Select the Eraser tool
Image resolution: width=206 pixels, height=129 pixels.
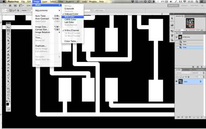tap(8, 61)
